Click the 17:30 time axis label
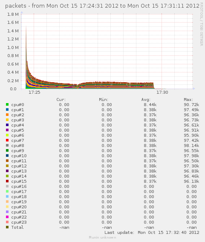205x242 pixels. pyautogui.click(x=162, y=92)
